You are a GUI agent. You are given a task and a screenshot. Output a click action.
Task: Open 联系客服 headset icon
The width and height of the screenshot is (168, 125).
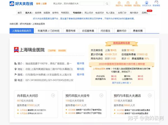click(156, 2)
